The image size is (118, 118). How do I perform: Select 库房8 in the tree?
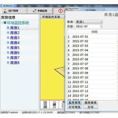pyautogui.click(x=15, y=63)
